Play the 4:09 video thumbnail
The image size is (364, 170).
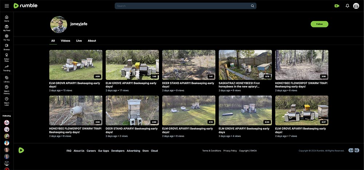[x=76, y=65]
